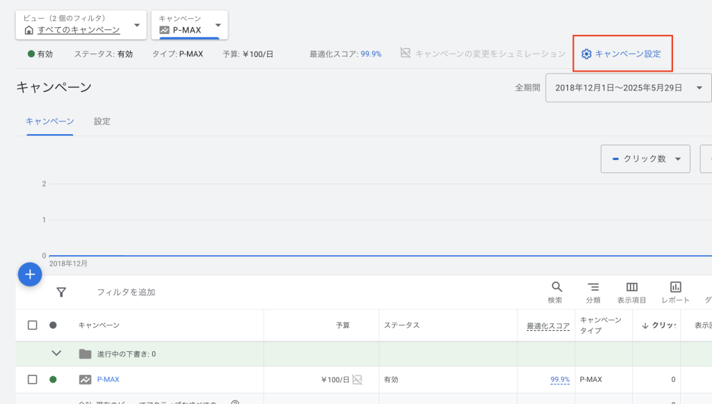Click the フィルタを追加 input field
Viewport: 712px width, 404px height.
coord(125,292)
